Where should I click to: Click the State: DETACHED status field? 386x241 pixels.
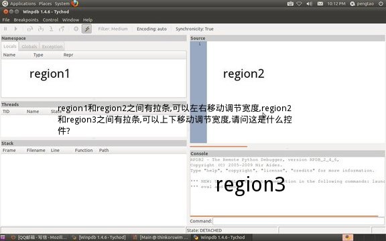pyautogui.click(x=232, y=230)
